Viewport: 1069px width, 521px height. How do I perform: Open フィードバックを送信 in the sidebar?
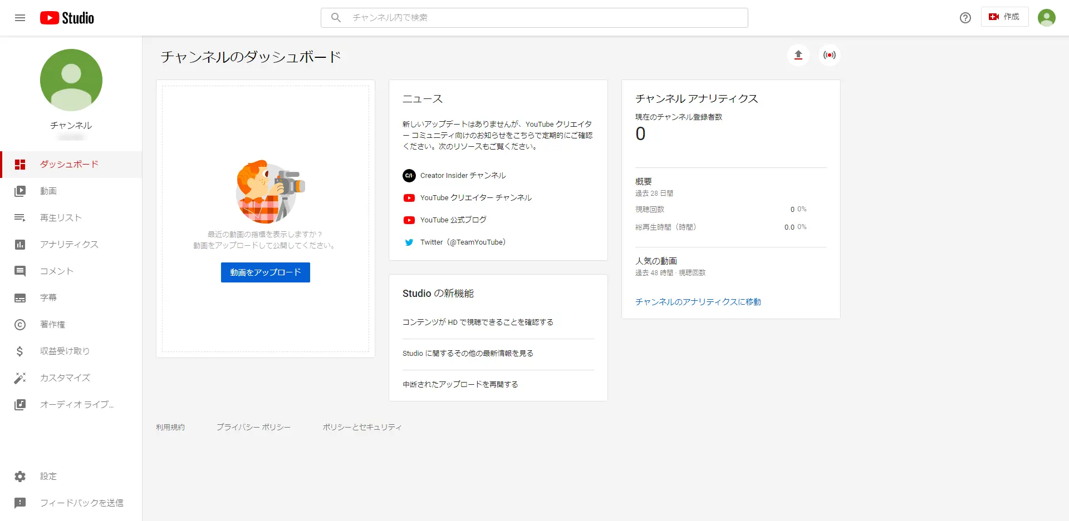(71, 503)
